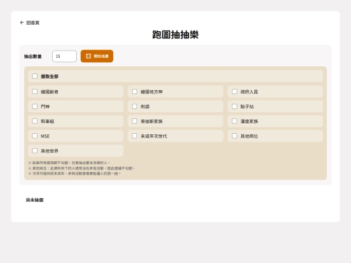Click the 尚未抽選 status text
This screenshot has height=263, width=351.
(x=34, y=200)
